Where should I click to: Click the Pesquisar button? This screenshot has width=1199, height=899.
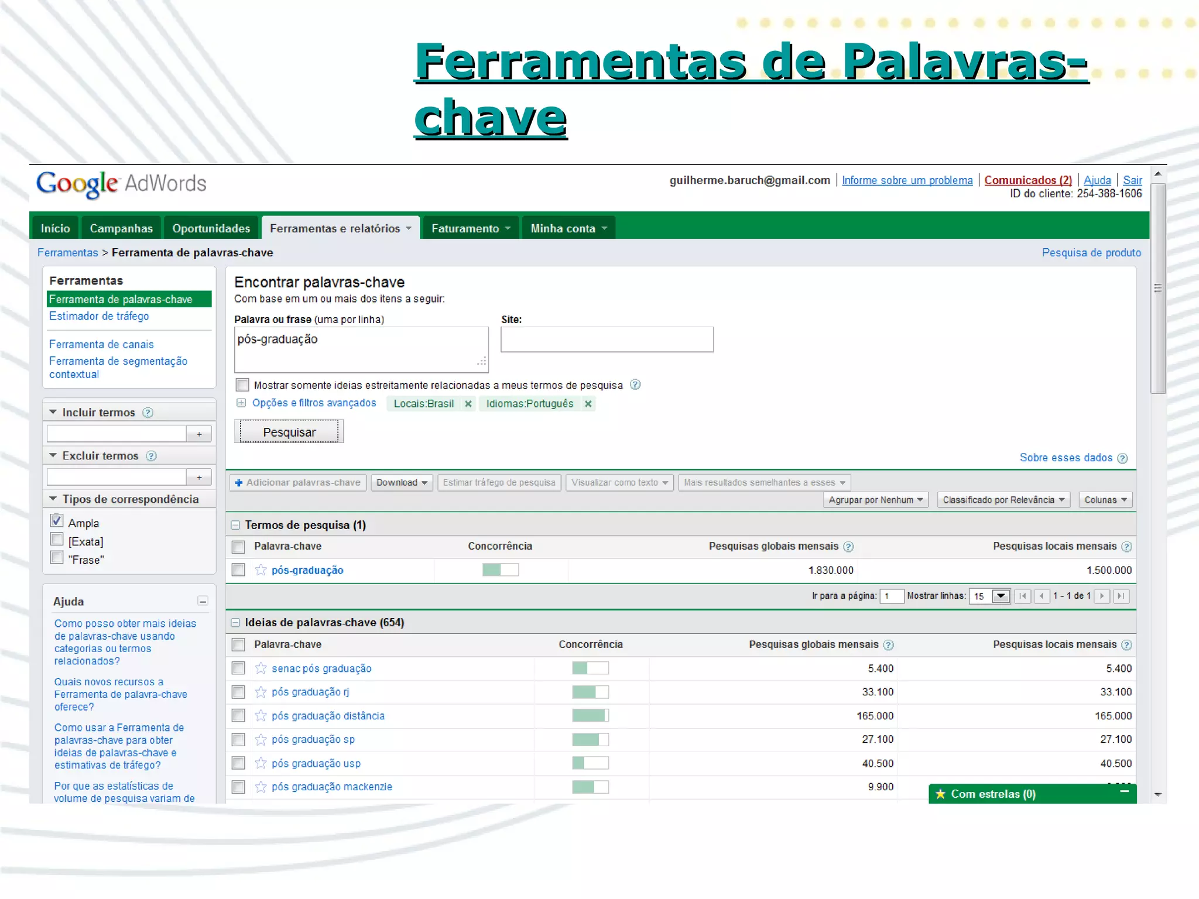(289, 432)
